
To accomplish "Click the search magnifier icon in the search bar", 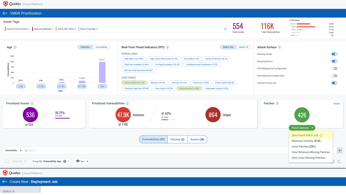I will (26, 150).
